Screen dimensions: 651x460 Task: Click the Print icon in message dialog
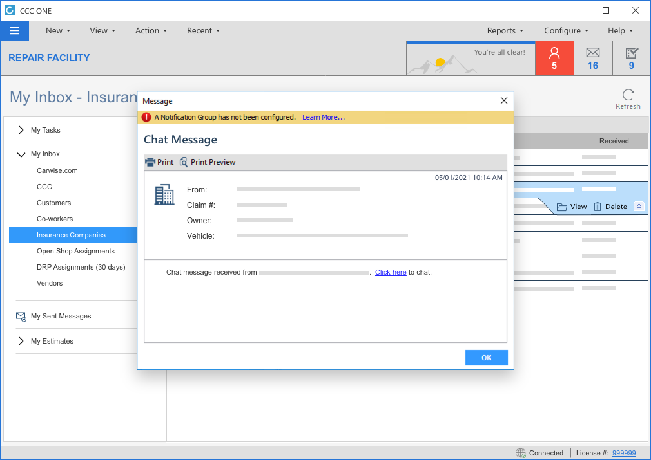(x=151, y=162)
